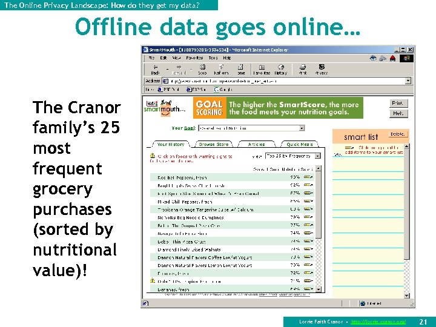This screenshot has height=327, width=436.
Task: Click pencil icon for Dannon Lemon Lowfat Yogurt
Action: tap(308, 265)
